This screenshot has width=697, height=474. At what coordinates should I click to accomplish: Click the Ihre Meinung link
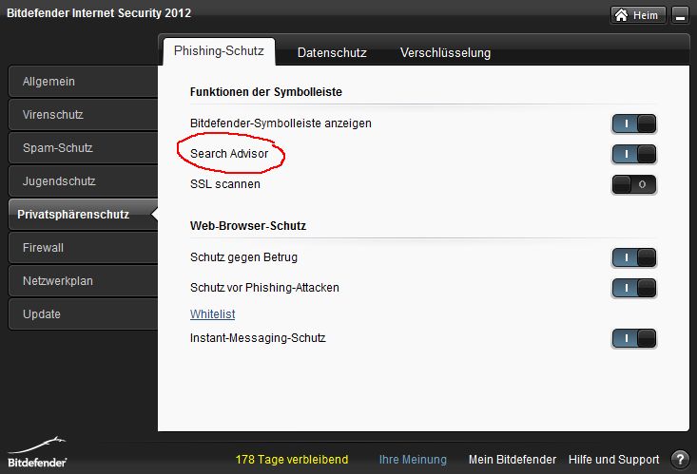[413, 460]
